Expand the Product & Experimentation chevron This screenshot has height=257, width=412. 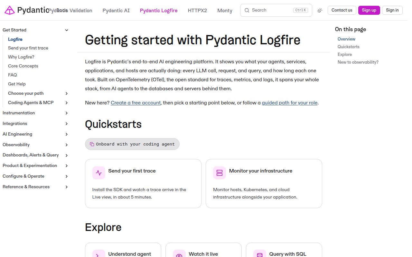(67, 166)
